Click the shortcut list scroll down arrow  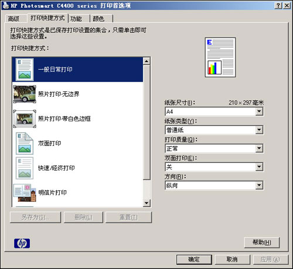tap(146, 203)
